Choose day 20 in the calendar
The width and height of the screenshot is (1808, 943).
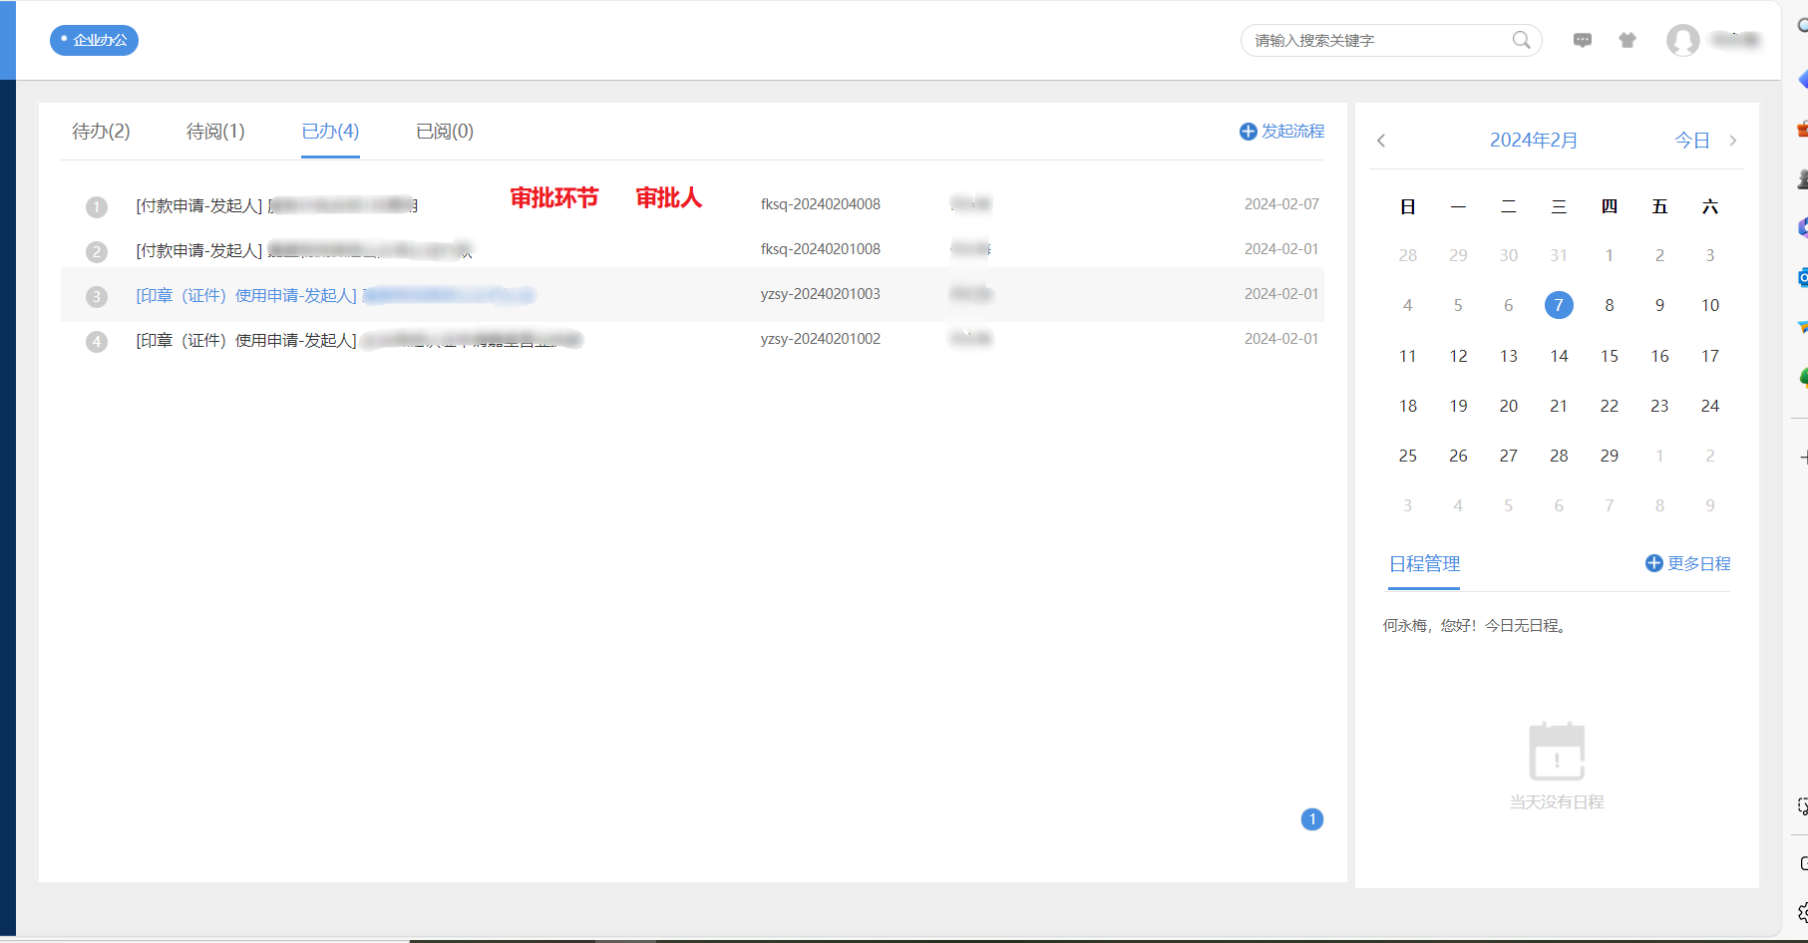pyautogui.click(x=1509, y=406)
